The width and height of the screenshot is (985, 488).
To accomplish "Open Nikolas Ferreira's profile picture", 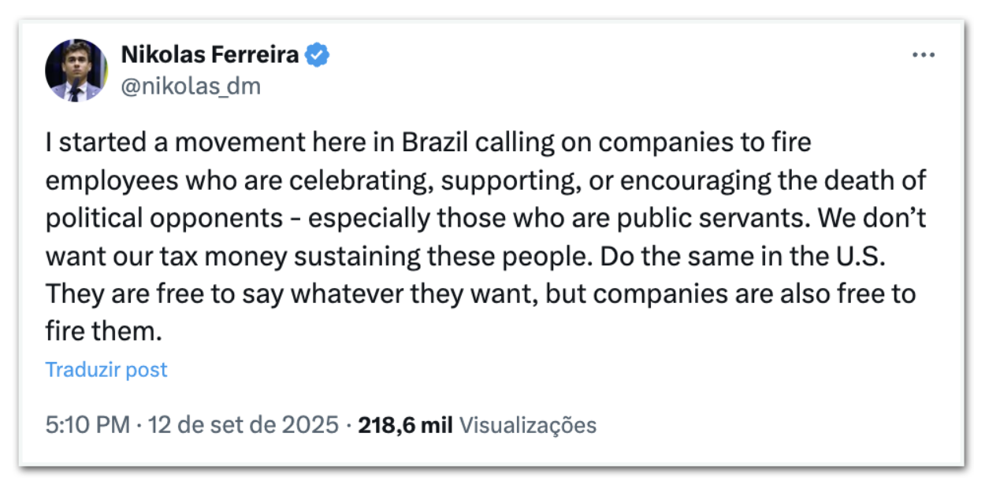I will tap(76, 70).
